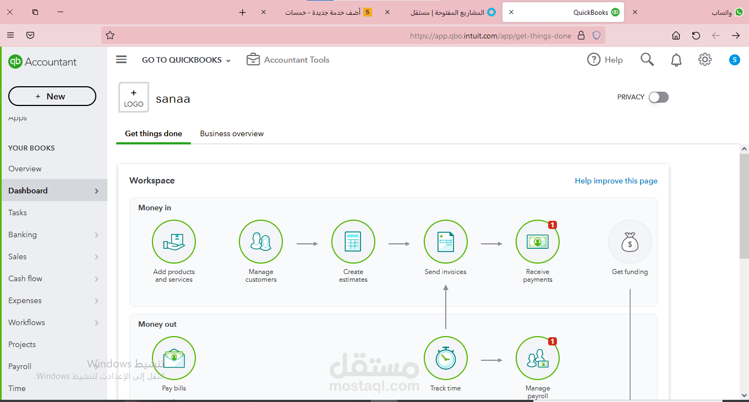The width and height of the screenshot is (749, 402).
Task: Click the Receive payments icon
Action: [x=538, y=242]
